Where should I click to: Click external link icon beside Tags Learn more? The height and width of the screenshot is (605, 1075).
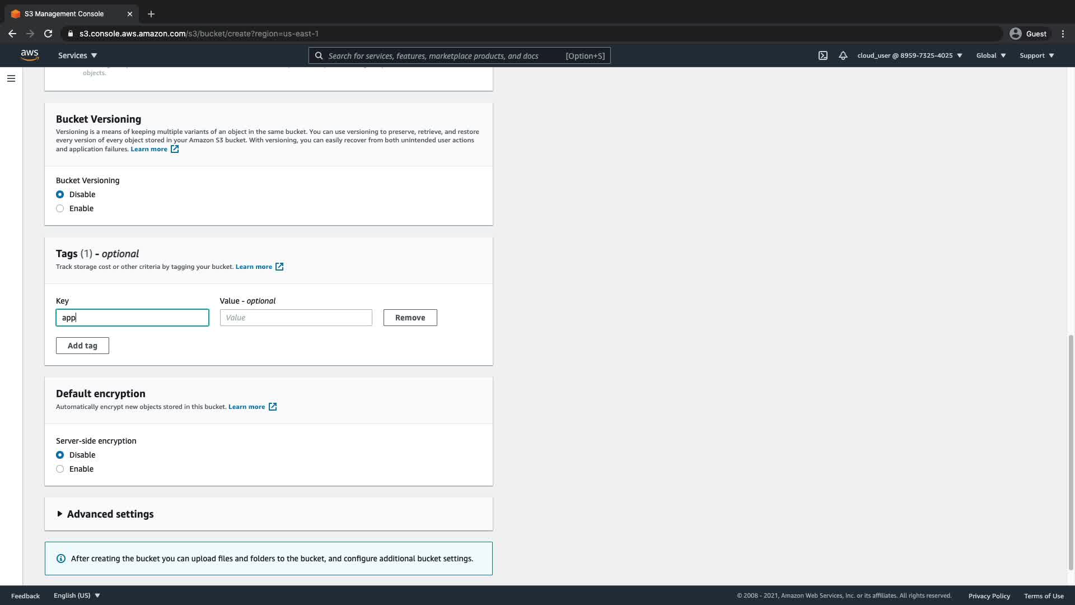(279, 267)
